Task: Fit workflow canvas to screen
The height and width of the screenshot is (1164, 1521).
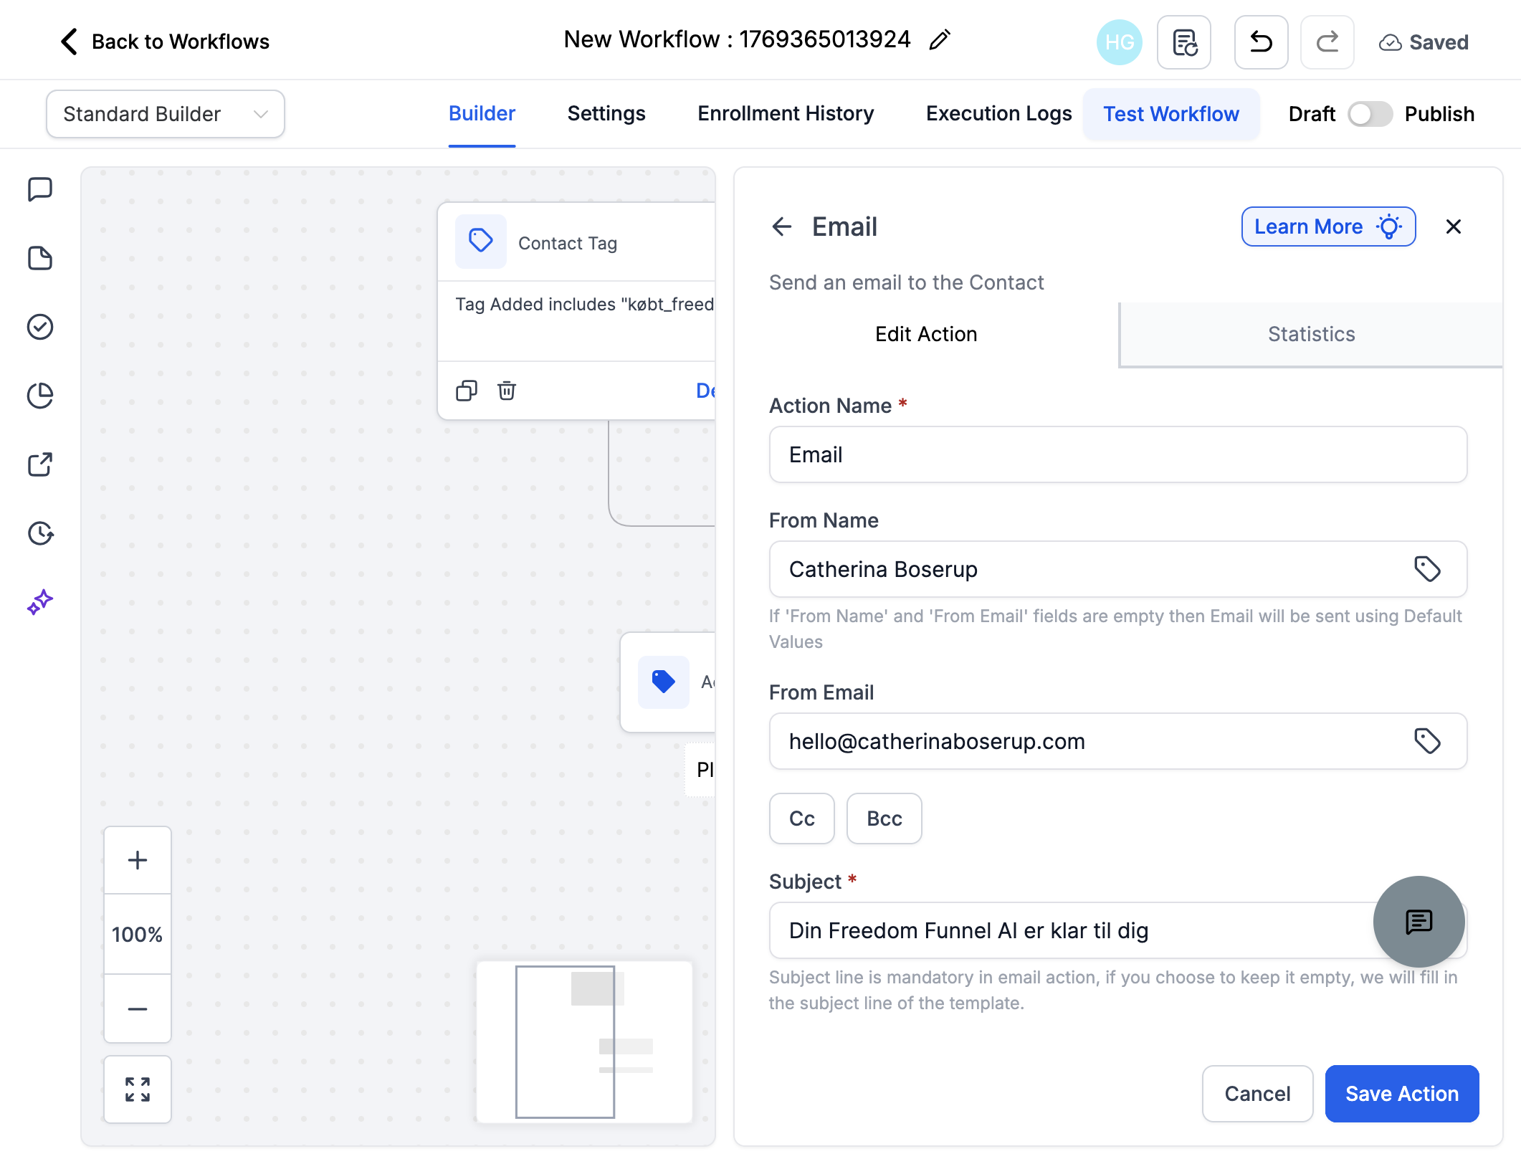Action: (x=138, y=1089)
